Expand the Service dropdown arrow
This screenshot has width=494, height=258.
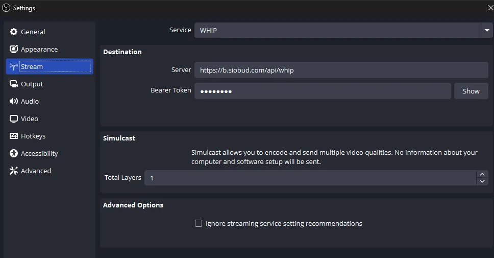coord(486,30)
